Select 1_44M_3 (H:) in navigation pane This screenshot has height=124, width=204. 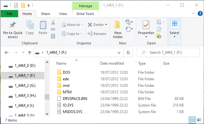tap(22, 96)
